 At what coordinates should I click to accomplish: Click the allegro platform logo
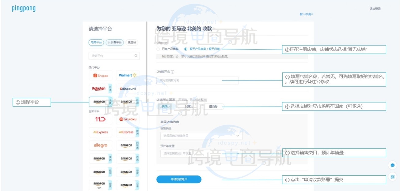(101, 145)
